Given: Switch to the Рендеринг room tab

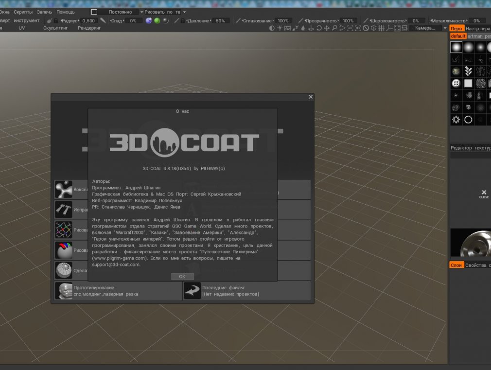Looking at the screenshot, I should 89,28.
